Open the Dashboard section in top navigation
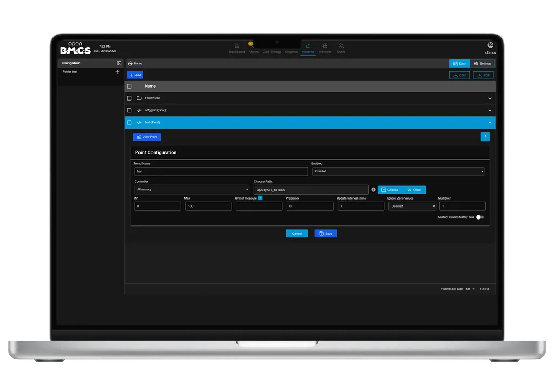This screenshot has width=554, height=365. coord(237,48)
